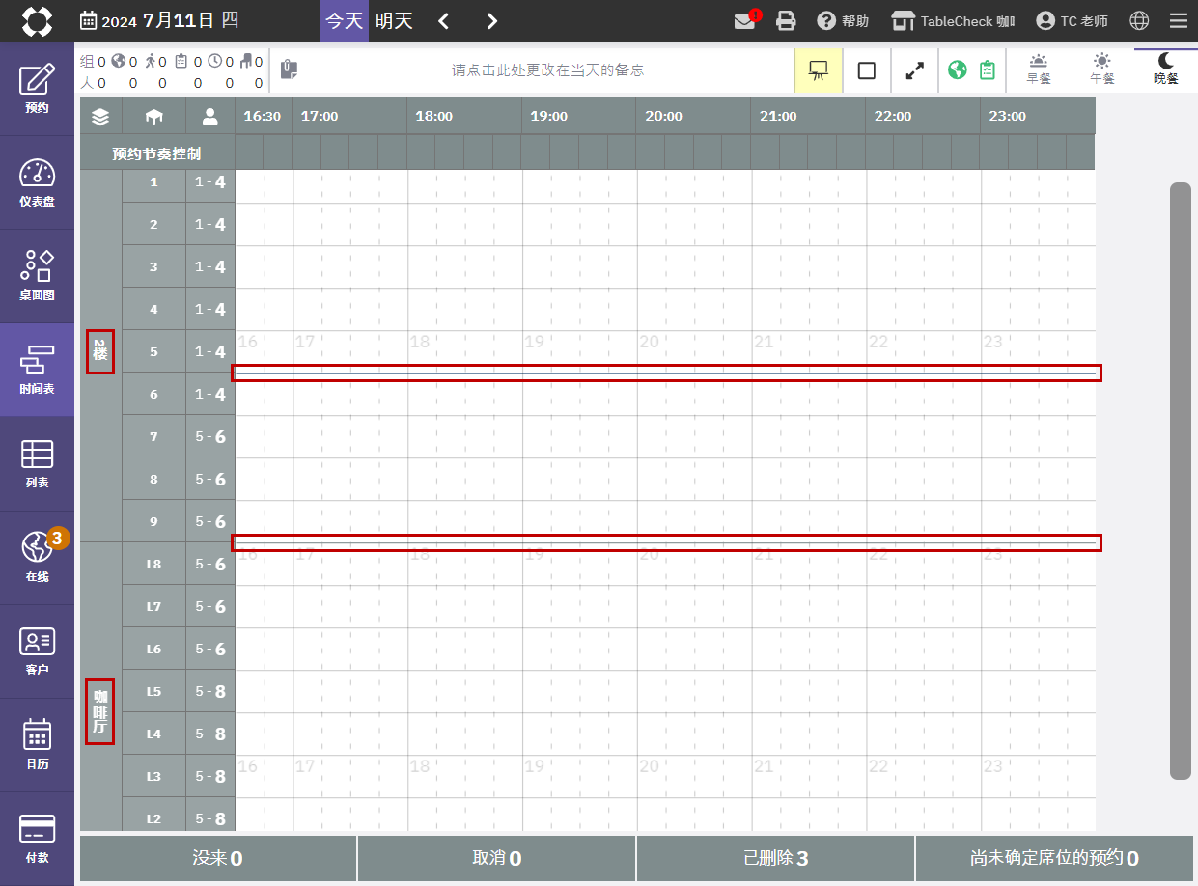Click the 23:00 time header
The image size is (1198, 886).
coord(1007,116)
